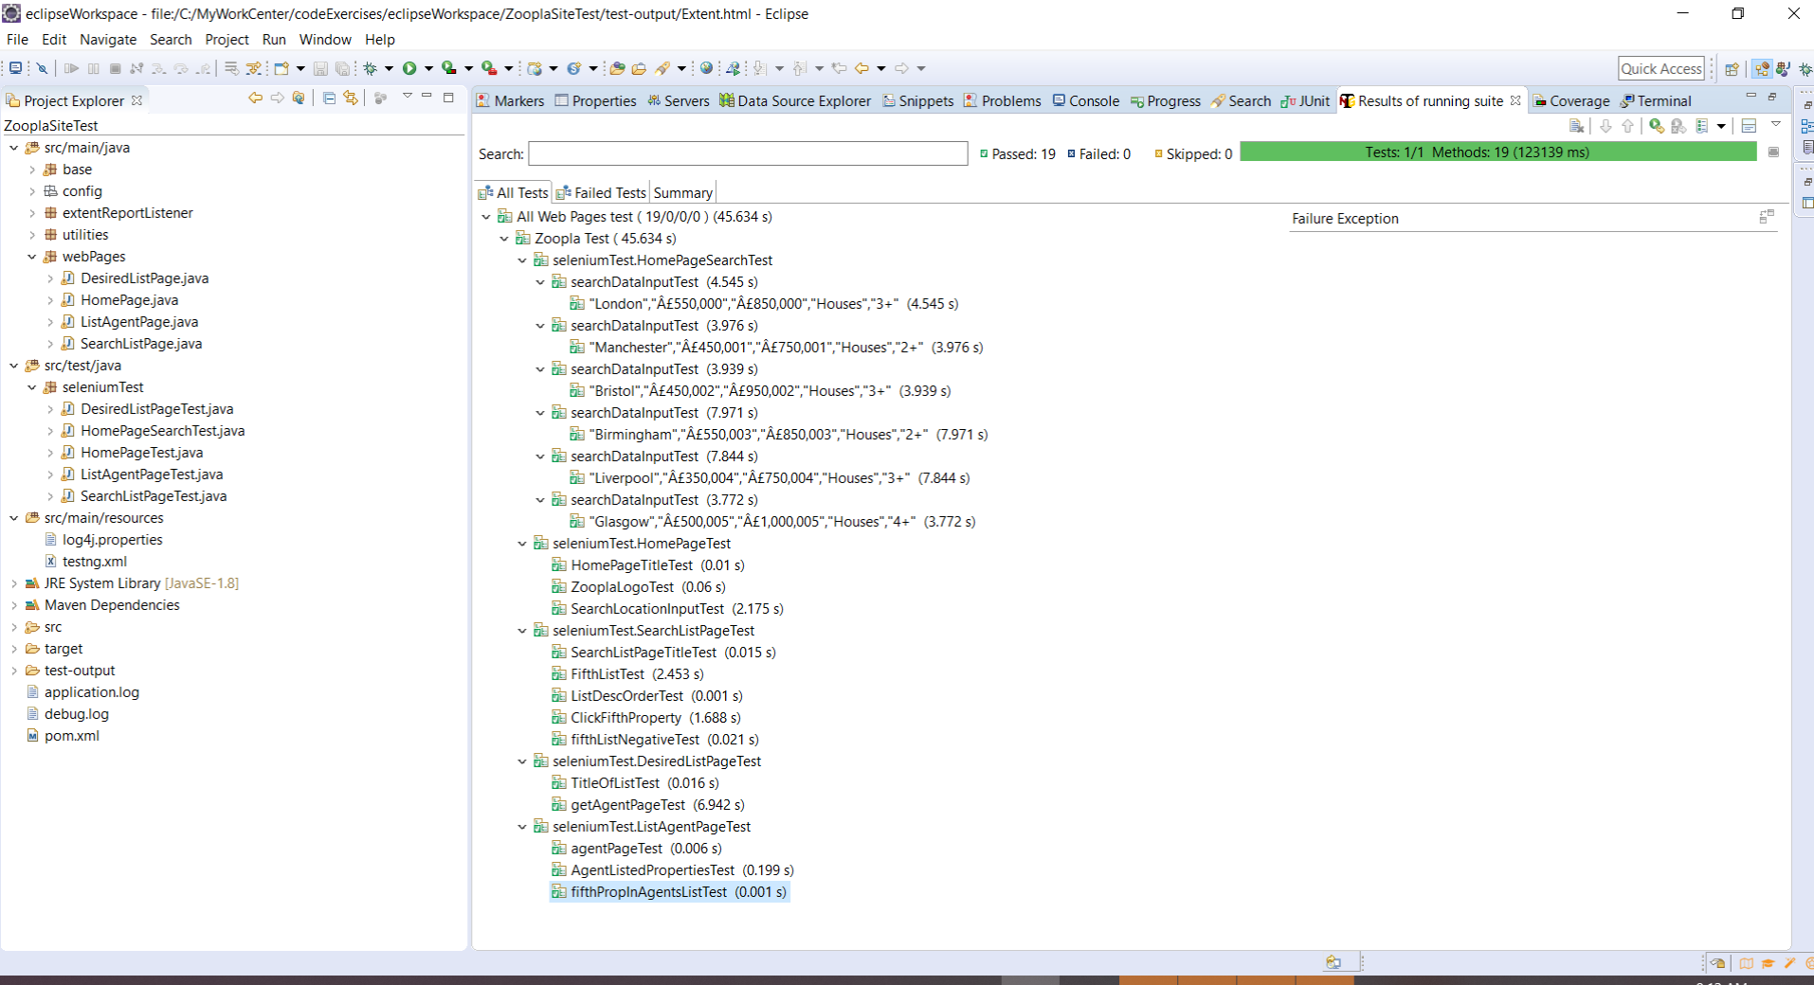
Task: Open the Navigate menu
Action: [107, 40]
